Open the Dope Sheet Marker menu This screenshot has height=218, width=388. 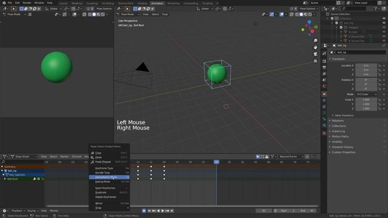[64, 157]
